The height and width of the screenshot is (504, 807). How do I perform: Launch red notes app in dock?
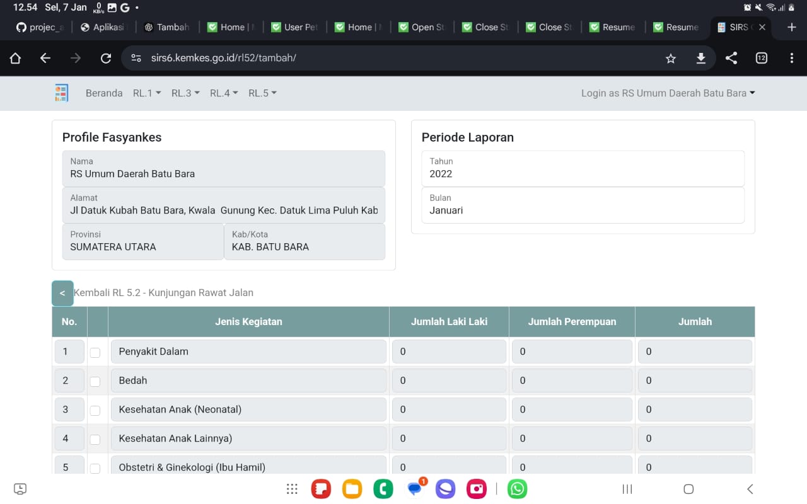click(x=321, y=489)
